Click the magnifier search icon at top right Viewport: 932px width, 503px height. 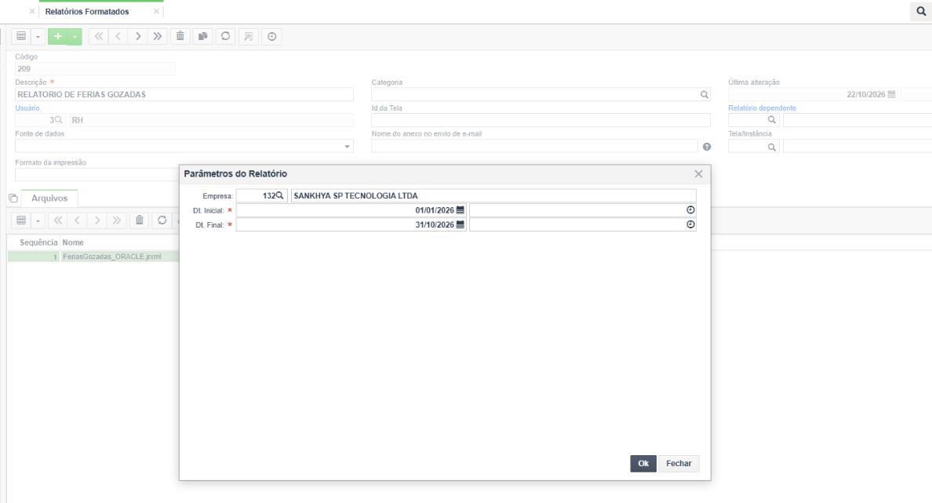[921, 11]
